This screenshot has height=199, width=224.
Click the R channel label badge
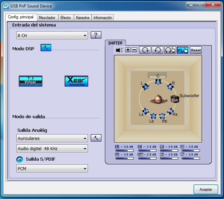162,147
